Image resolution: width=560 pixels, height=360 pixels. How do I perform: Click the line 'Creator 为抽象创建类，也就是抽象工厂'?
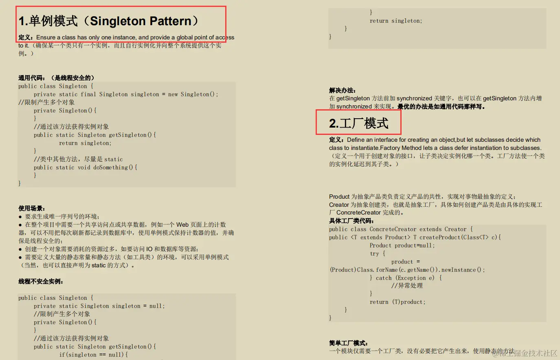(x=436, y=205)
